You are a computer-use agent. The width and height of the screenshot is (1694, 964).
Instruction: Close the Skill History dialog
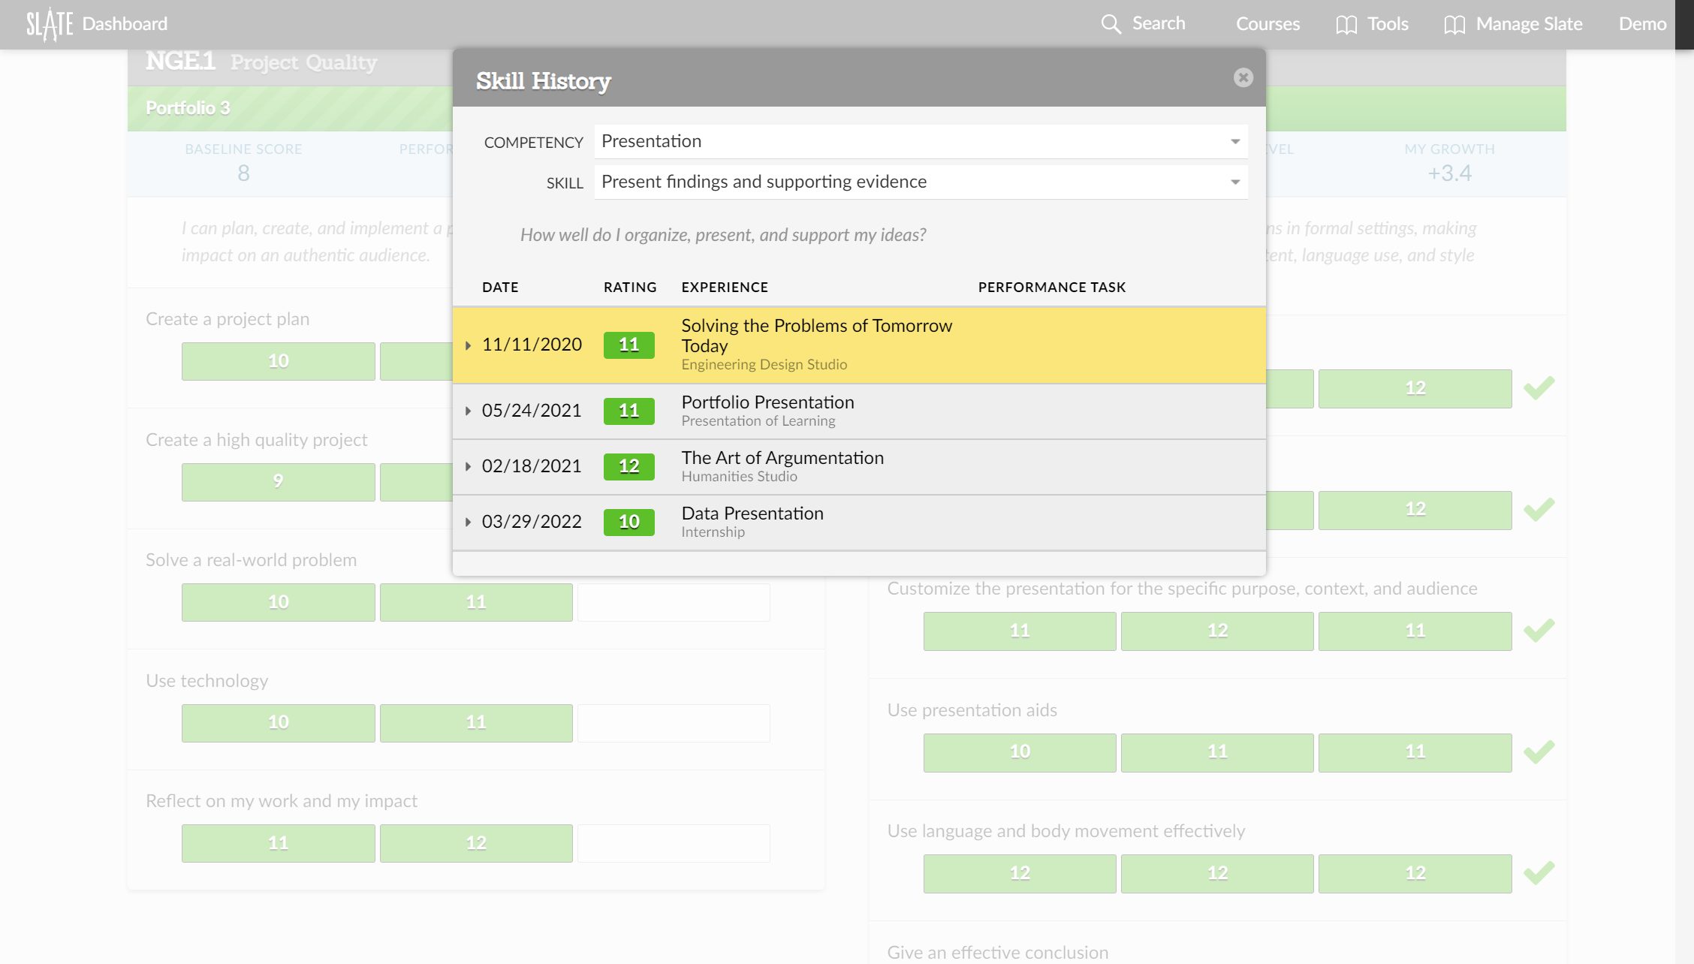pyautogui.click(x=1243, y=78)
